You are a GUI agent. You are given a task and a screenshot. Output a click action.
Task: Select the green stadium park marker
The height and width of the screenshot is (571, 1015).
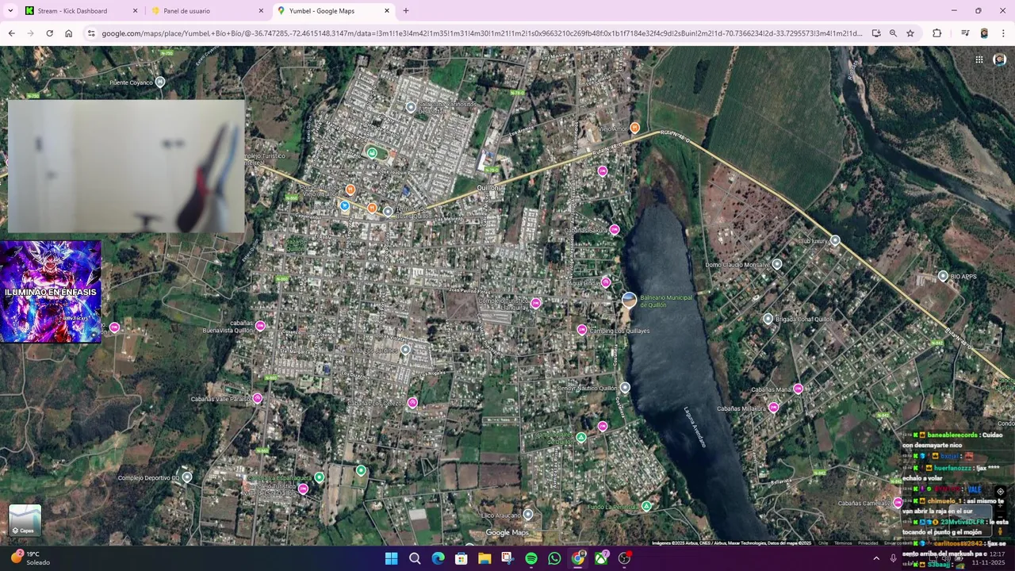coord(372,152)
